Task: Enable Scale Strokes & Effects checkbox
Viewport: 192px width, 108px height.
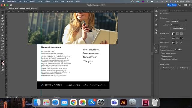Action: [x=162, y=59]
